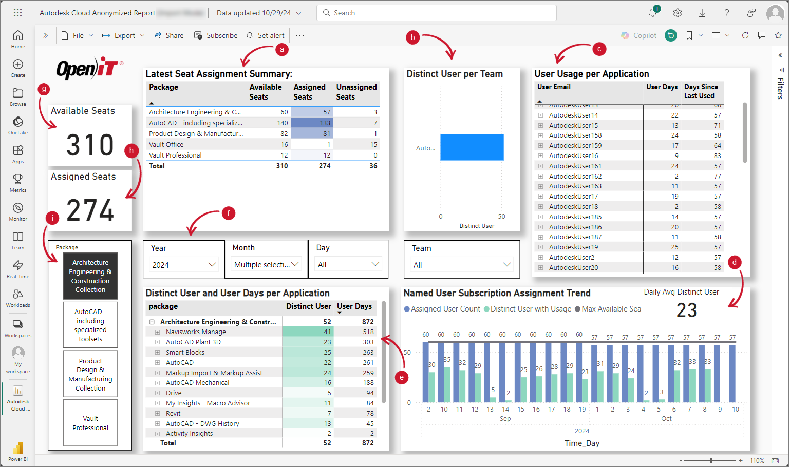This screenshot has height=467, width=789.
Task: Click Subscribe in the toolbar
Action: coord(216,35)
